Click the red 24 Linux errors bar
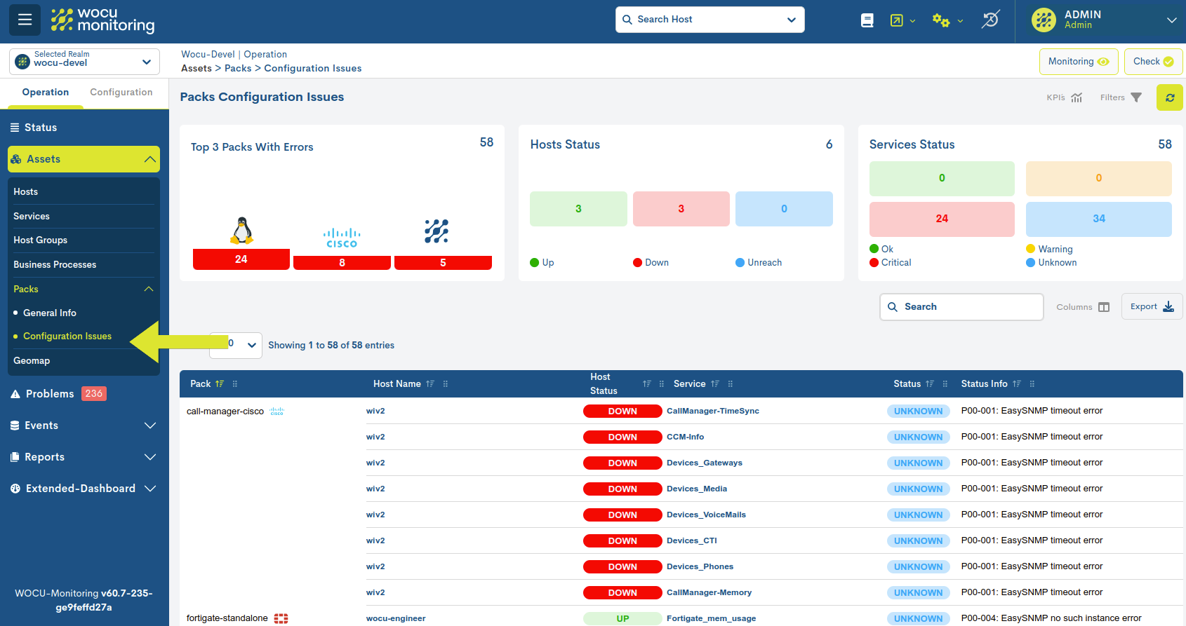The image size is (1186, 626). 241,259
